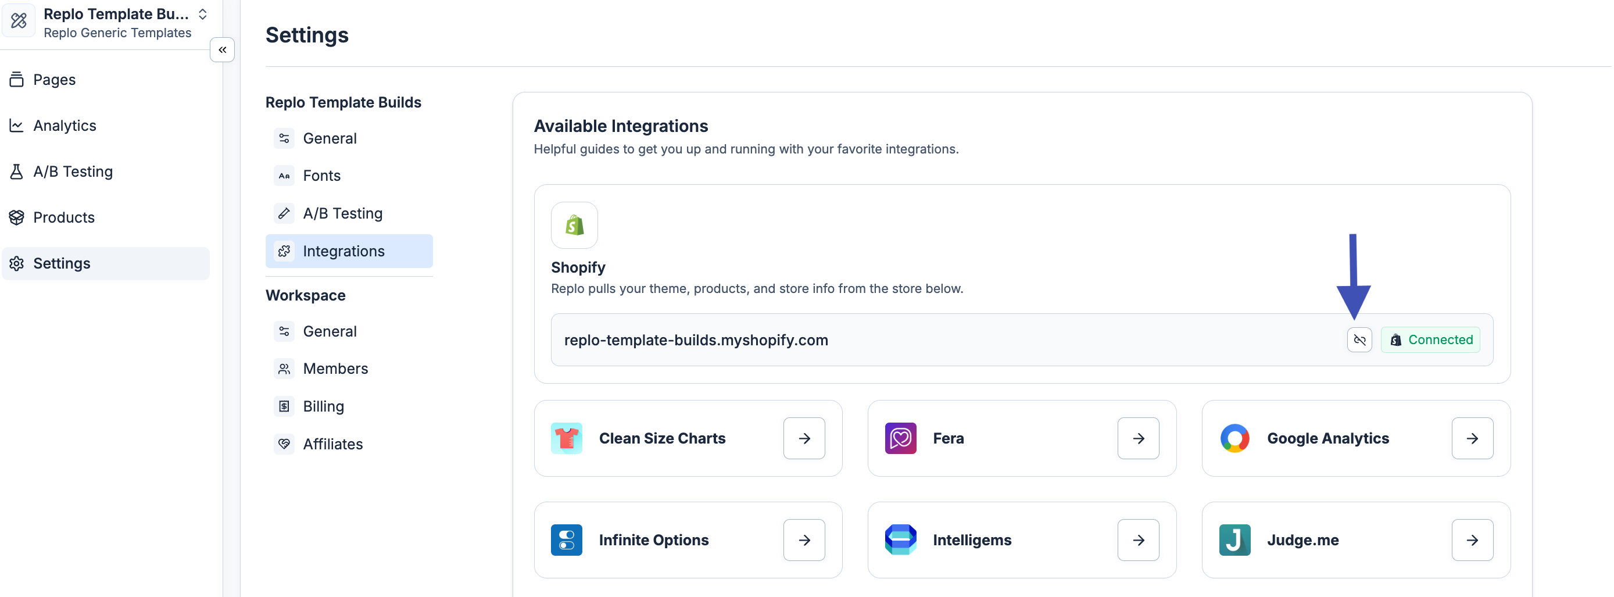Go to Pages in sidebar
1614x597 pixels.
(54, 80)
